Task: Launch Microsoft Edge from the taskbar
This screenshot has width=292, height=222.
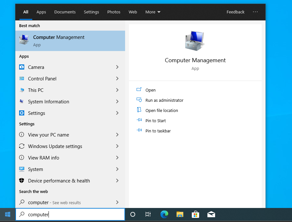Action: tap(164, 214)
